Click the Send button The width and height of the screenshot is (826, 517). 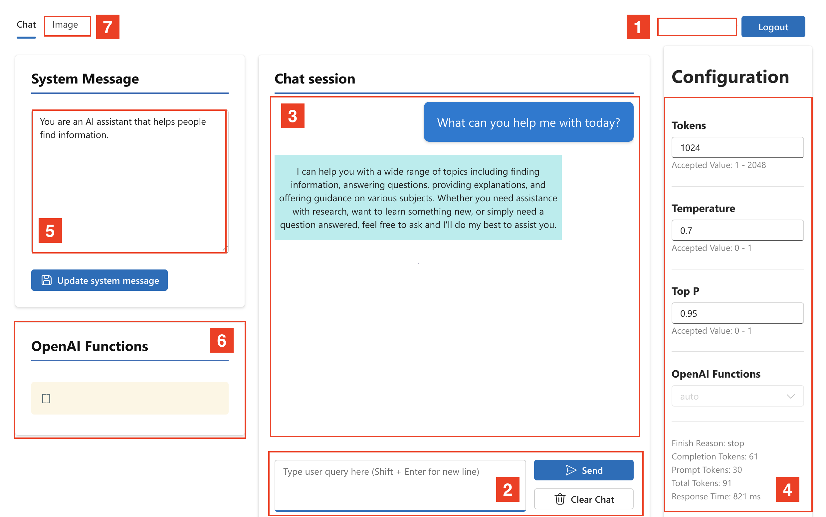tap(583, 470)
